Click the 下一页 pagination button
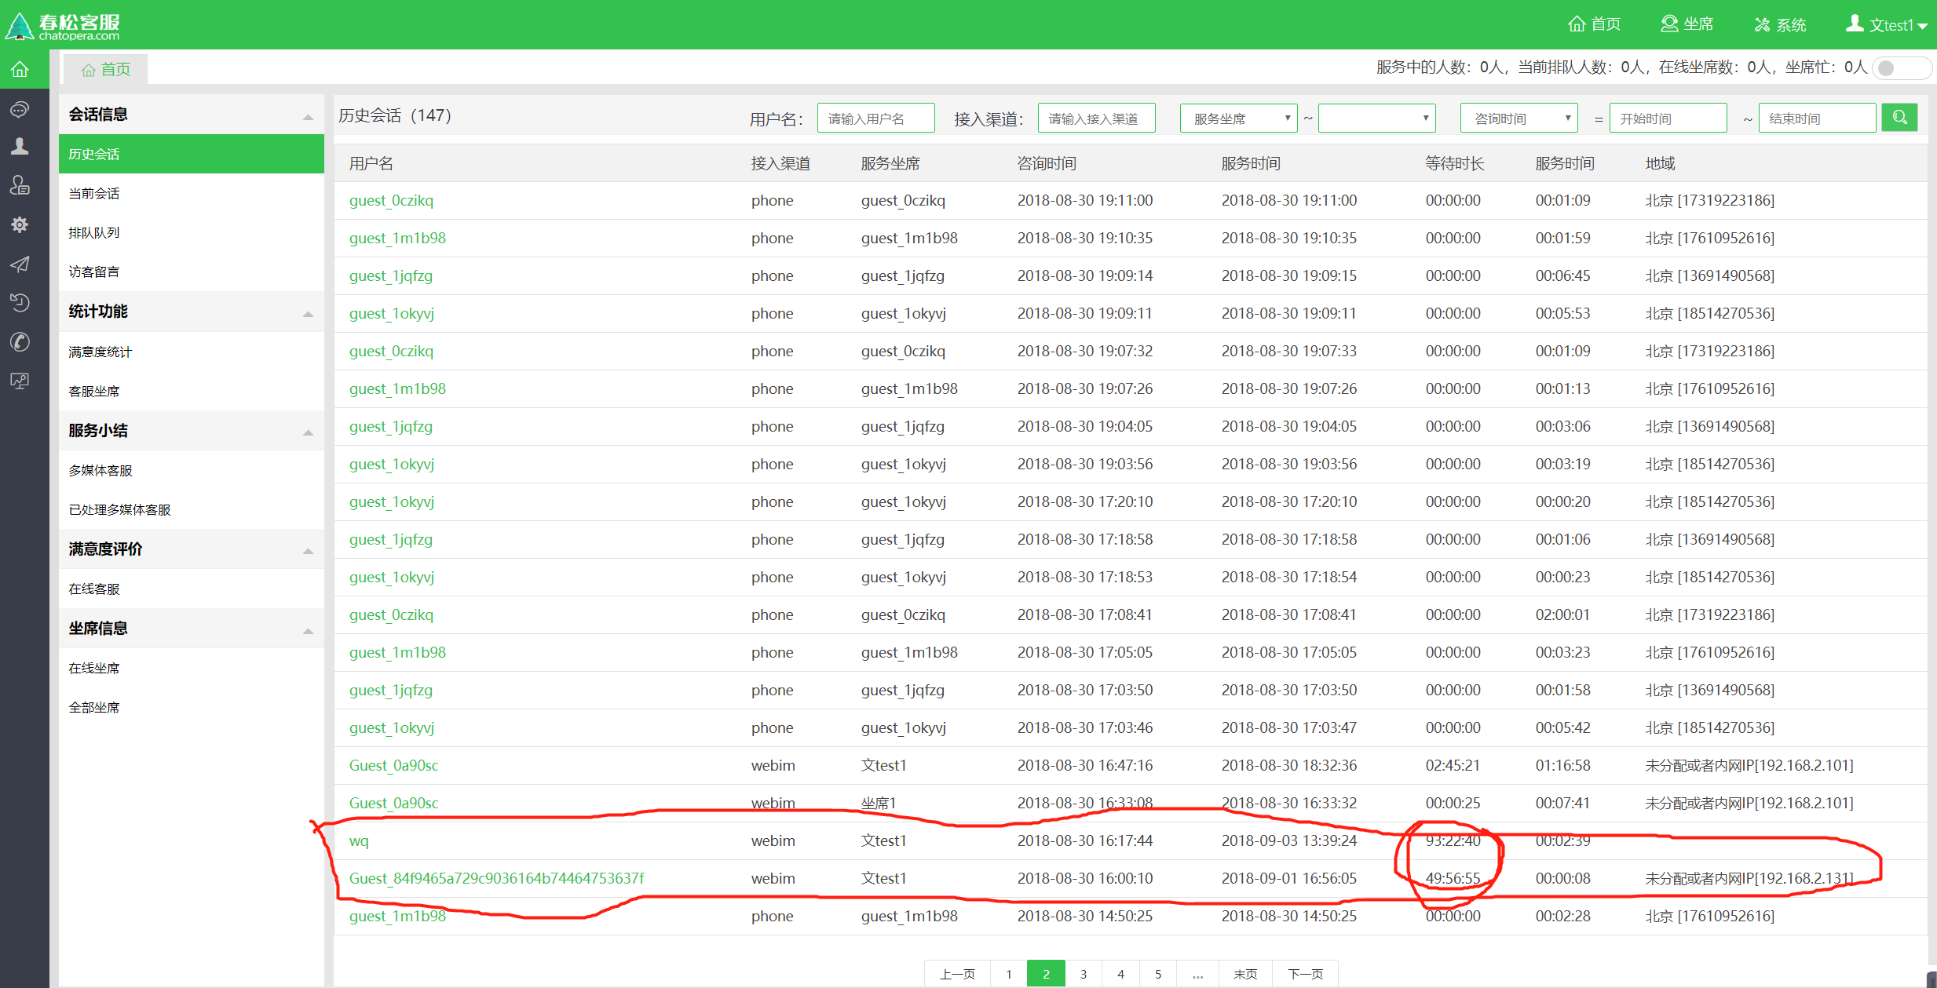The image size is (1937, 988). (1305, 974)
